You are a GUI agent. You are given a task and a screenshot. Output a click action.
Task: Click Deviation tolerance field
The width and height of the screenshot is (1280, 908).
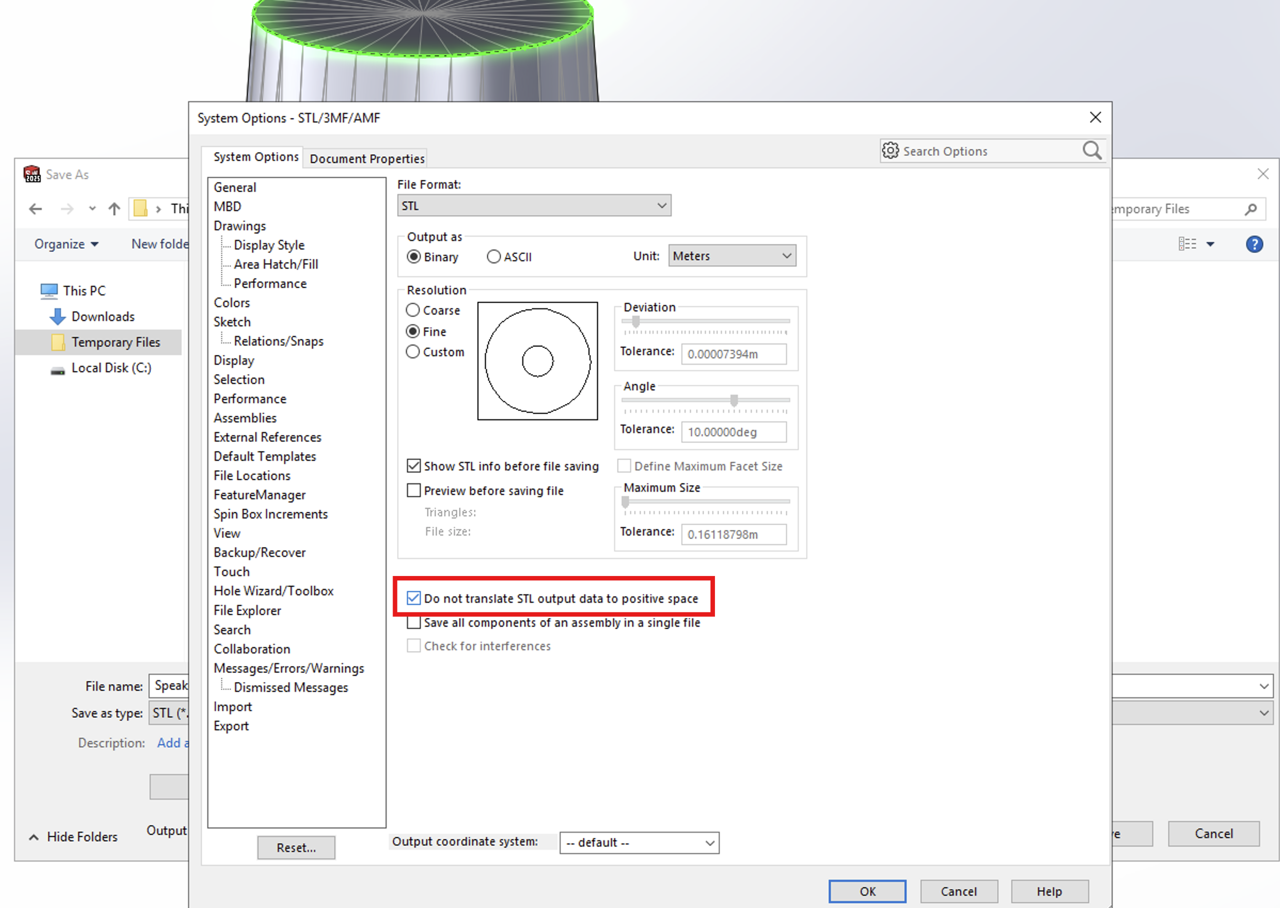point(734,354)
